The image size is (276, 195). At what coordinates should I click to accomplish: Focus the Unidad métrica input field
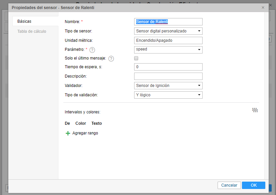[168, 40]
